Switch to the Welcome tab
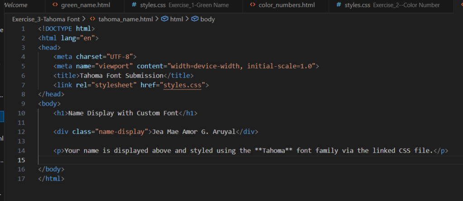The image size is (463, 201). click(x=15, y=5)
